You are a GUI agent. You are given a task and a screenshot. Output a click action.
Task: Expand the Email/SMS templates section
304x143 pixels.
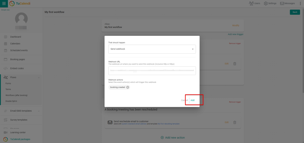point(39,111)
